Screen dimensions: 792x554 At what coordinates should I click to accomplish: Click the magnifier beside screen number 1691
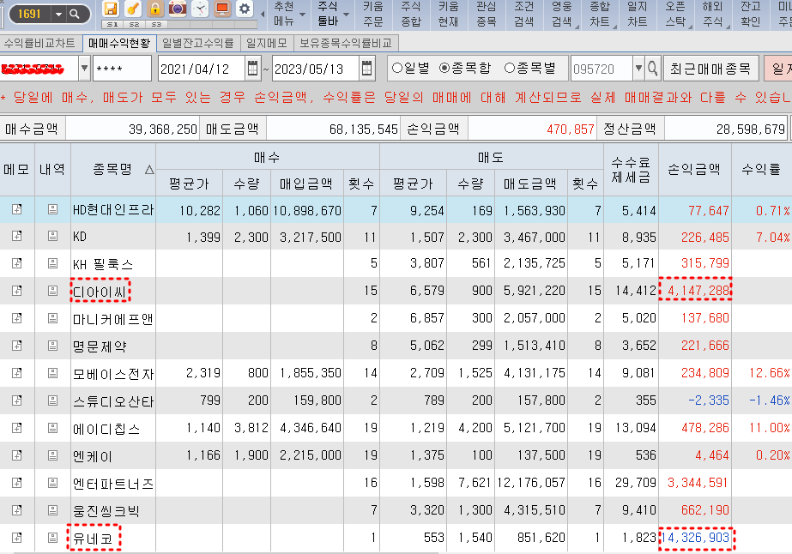click(75, 14)
